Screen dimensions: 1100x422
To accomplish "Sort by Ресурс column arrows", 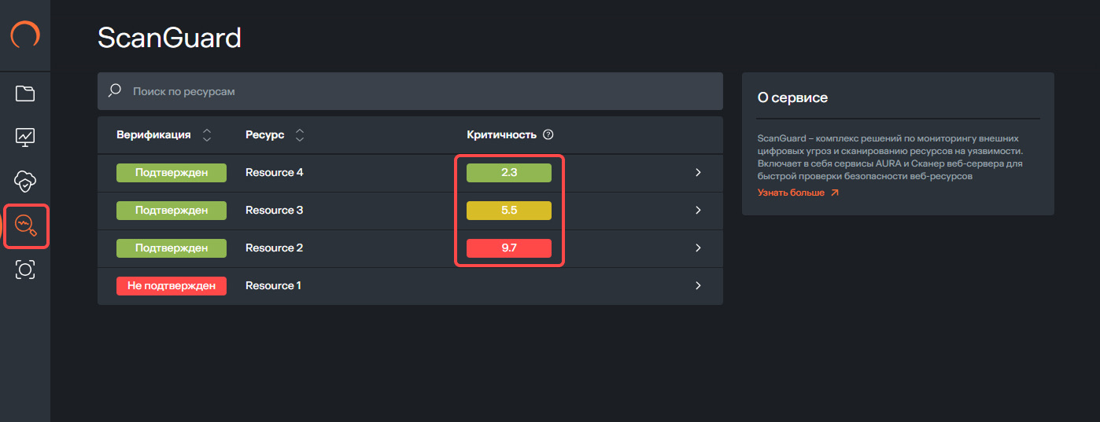I will point(299,135).
